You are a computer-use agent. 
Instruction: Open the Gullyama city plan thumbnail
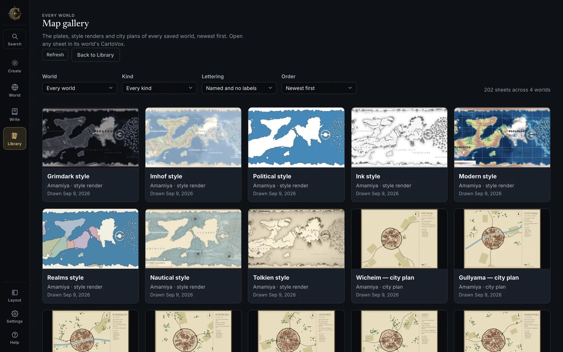[x=502, y=239]
